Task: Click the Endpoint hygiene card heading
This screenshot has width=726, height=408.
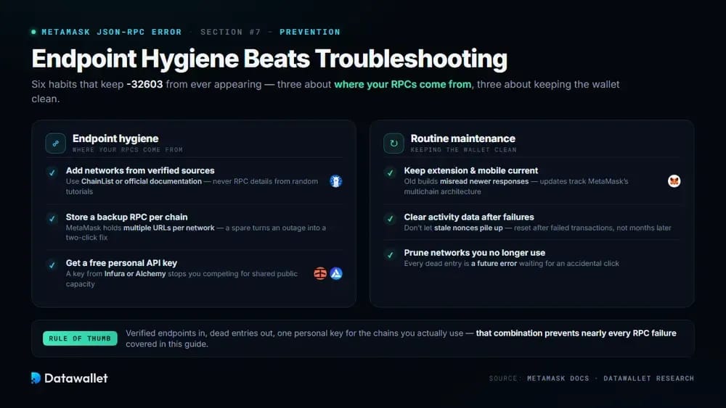Action: coord(115,138)
